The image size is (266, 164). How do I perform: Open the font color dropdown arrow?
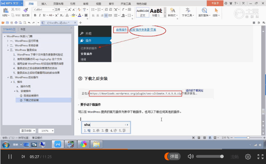click(83, 16)
